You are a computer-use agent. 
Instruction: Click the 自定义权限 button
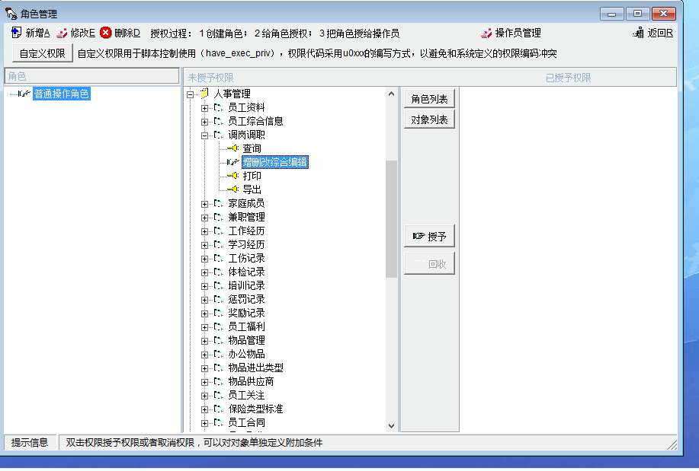tap(43, 53)
